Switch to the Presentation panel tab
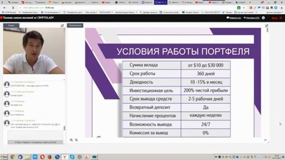 pyautogui.click(x=75, y=25)
